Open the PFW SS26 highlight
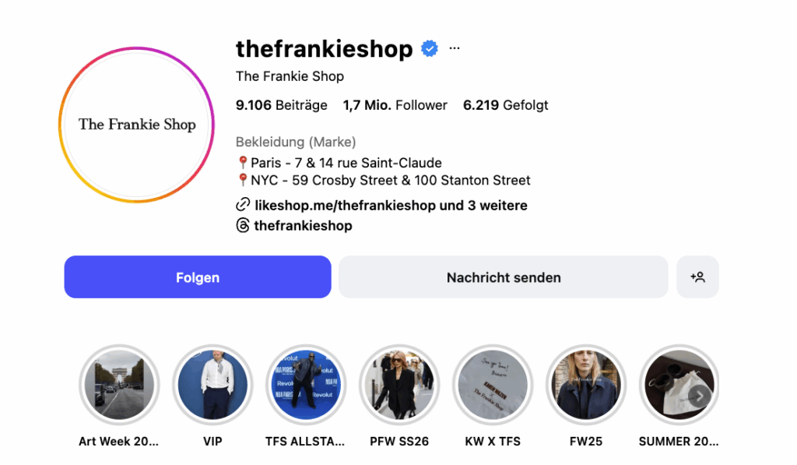The image size is (797, 465). 399,385
